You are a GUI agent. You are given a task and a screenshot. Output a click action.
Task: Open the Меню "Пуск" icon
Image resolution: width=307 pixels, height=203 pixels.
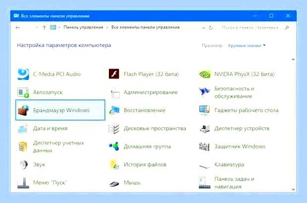point(23,183)
